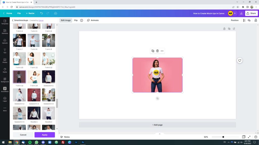Open the Position panel
This screenshot has width=259, height=145.
coord(234,20)
